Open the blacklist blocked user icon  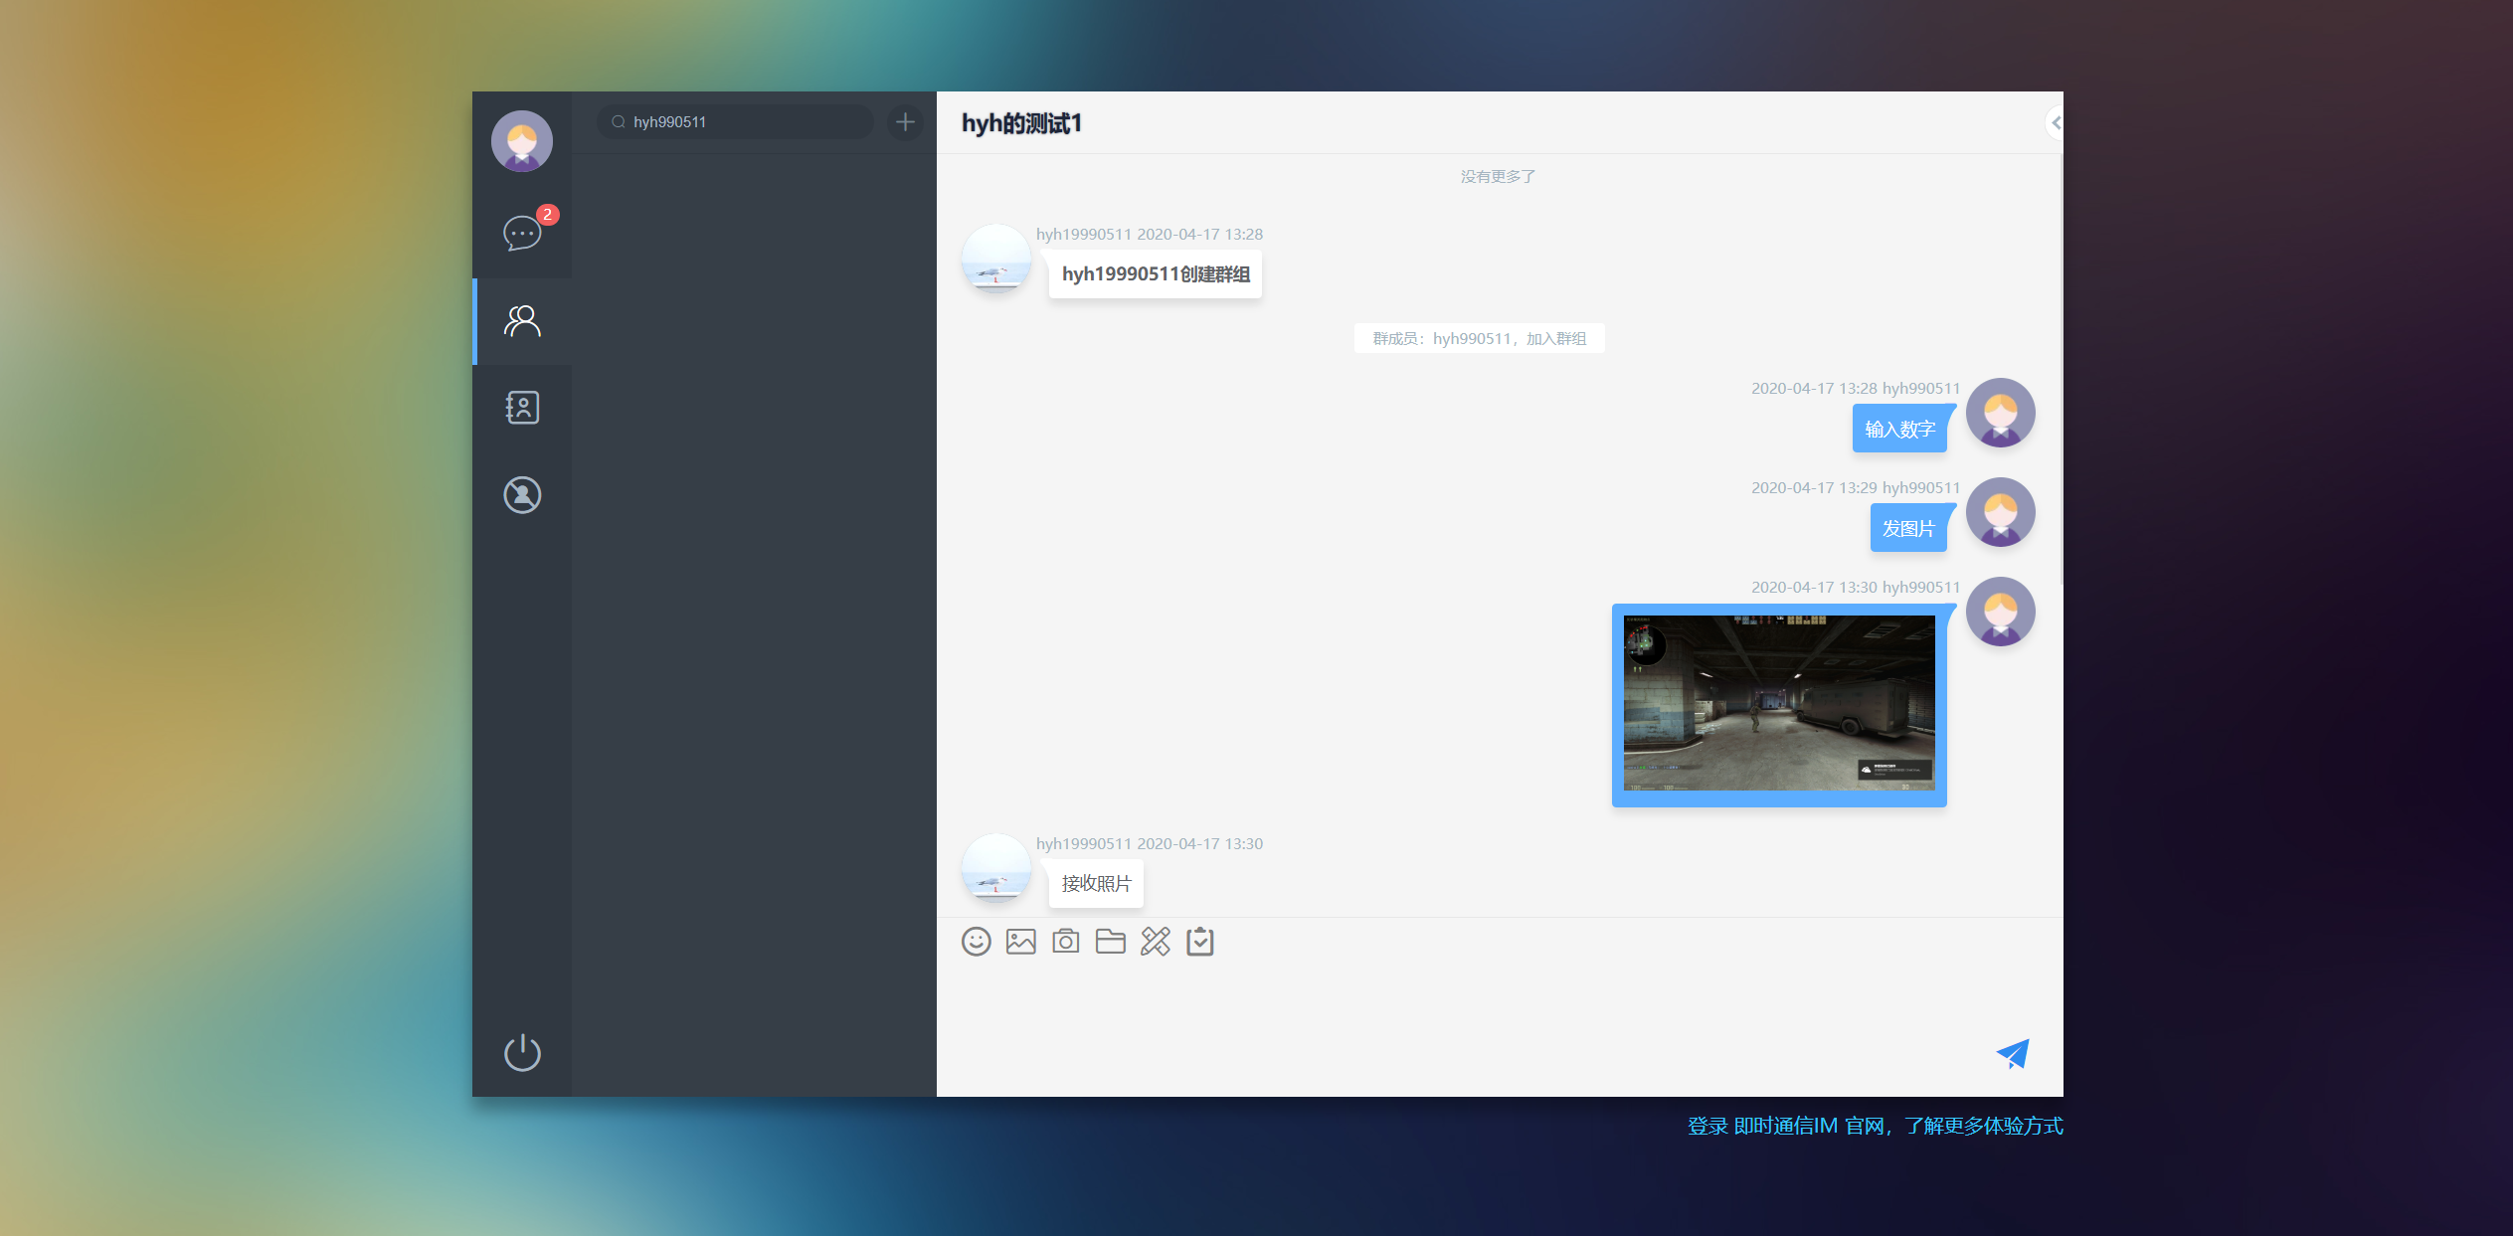coord(522,495)
